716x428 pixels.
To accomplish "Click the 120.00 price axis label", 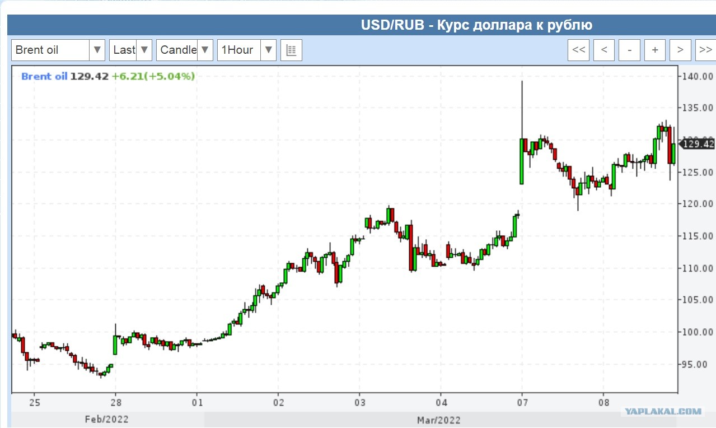I will pyautogui.click(x=698, y=204).
